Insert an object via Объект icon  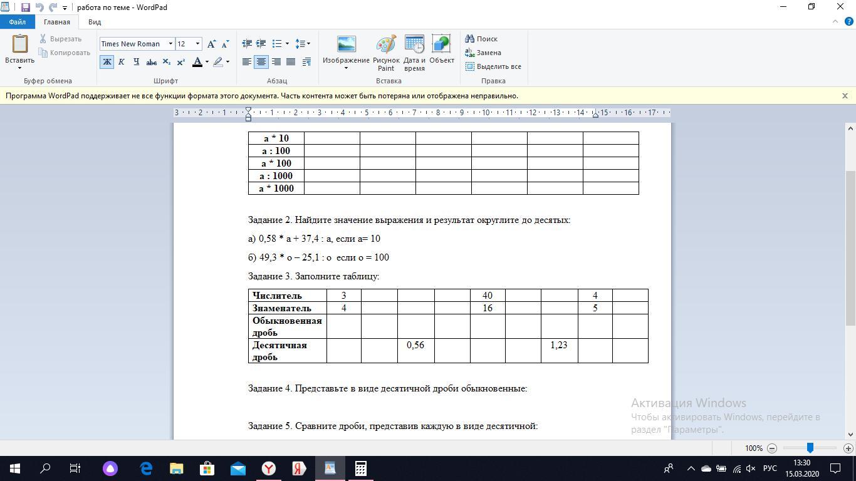click(x=441, y=50)
